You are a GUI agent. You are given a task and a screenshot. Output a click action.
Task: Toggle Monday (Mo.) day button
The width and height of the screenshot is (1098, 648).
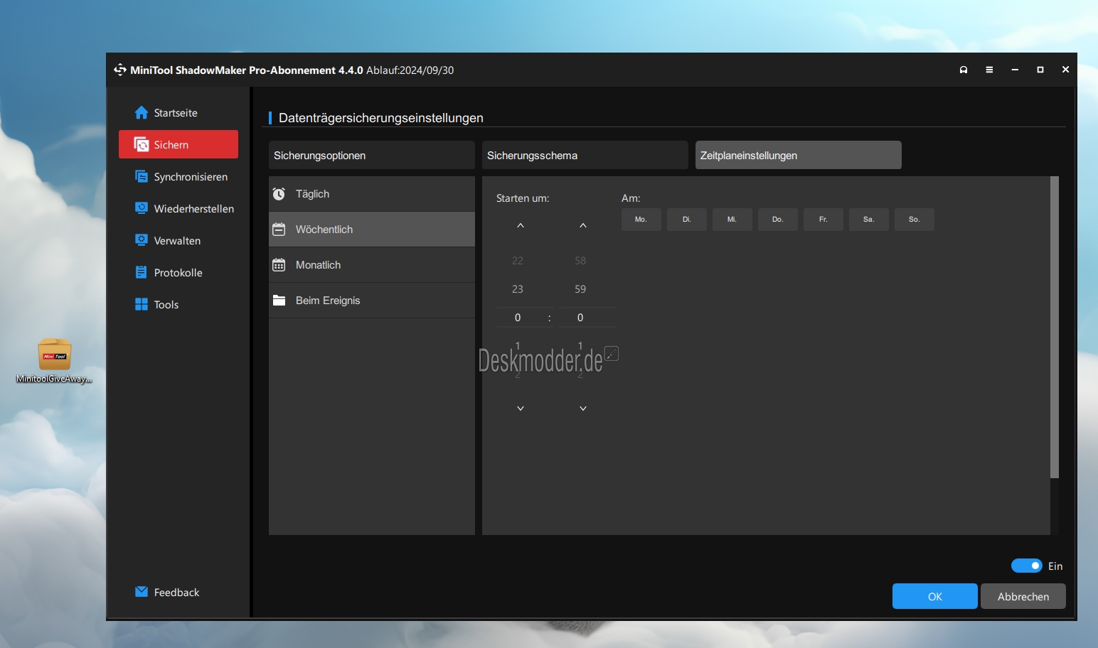pyautogui.click(x=641, y=220)
